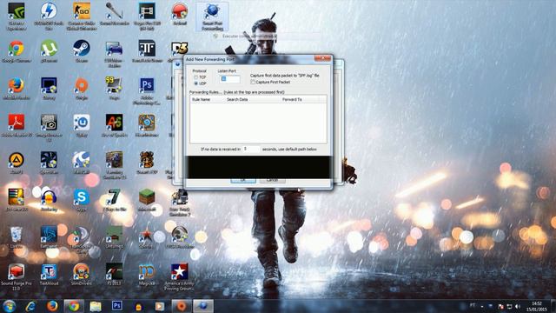Open the Magicka desktop shortcut
Image resolution: width=556 pixels, height=313 pixels.
pyautogui.click(x=147, y=275)
